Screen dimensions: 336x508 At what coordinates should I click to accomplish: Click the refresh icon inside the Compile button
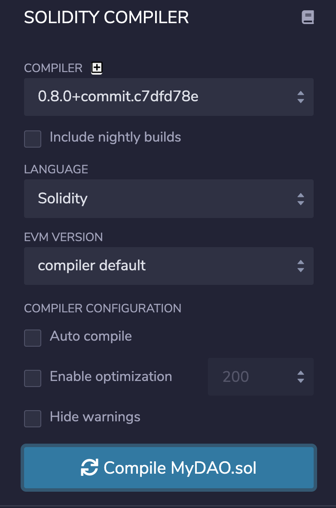coord(89,468)
